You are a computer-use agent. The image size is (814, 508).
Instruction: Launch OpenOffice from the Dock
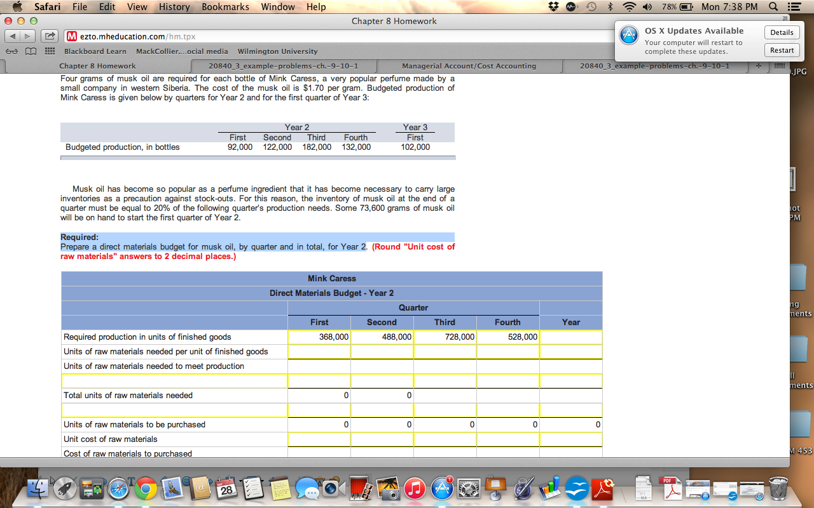click(576, 489)
